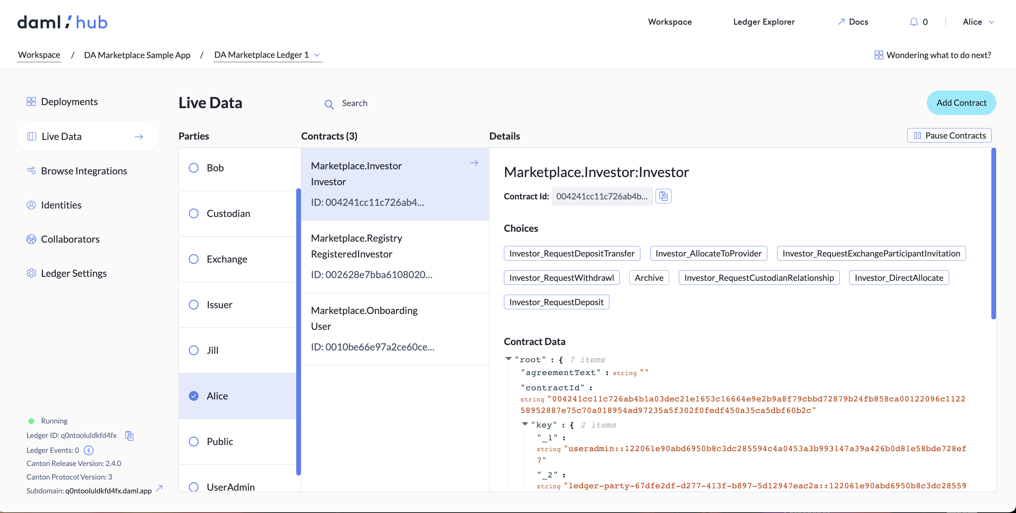Screen dimensions: 1016x513
Task: Copy the Ledger ID using its clipboard icon
Action: tap(129, 435)
